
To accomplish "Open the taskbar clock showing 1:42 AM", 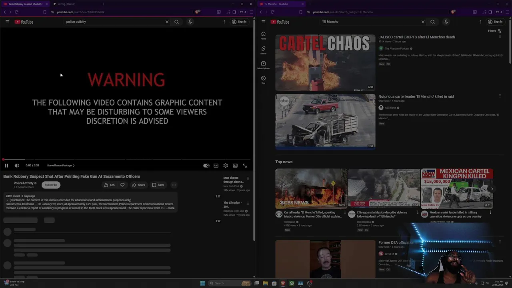I will point(498,283).
